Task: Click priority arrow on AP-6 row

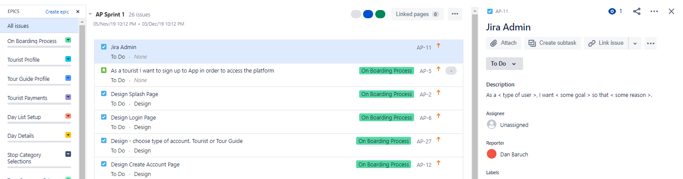Action: [x=438, y=116]
